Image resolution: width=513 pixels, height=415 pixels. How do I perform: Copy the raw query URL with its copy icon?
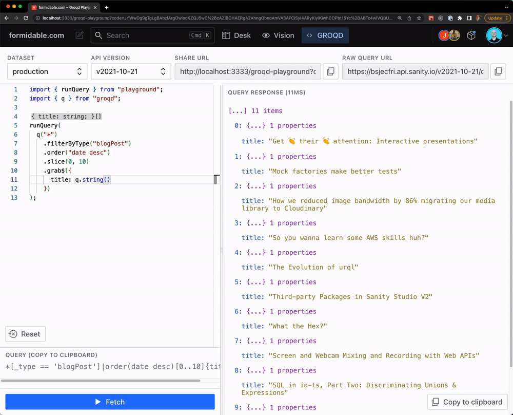pos(498,71)
